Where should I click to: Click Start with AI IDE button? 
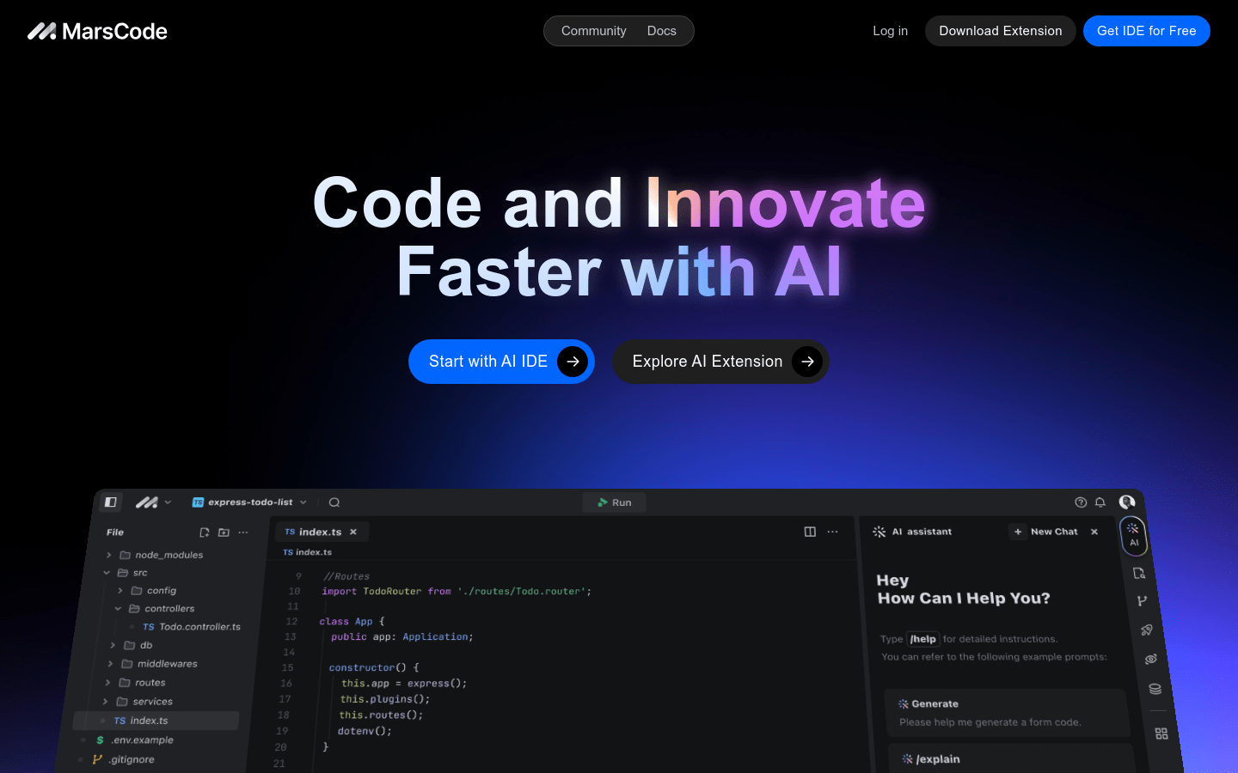pos(501,362)
